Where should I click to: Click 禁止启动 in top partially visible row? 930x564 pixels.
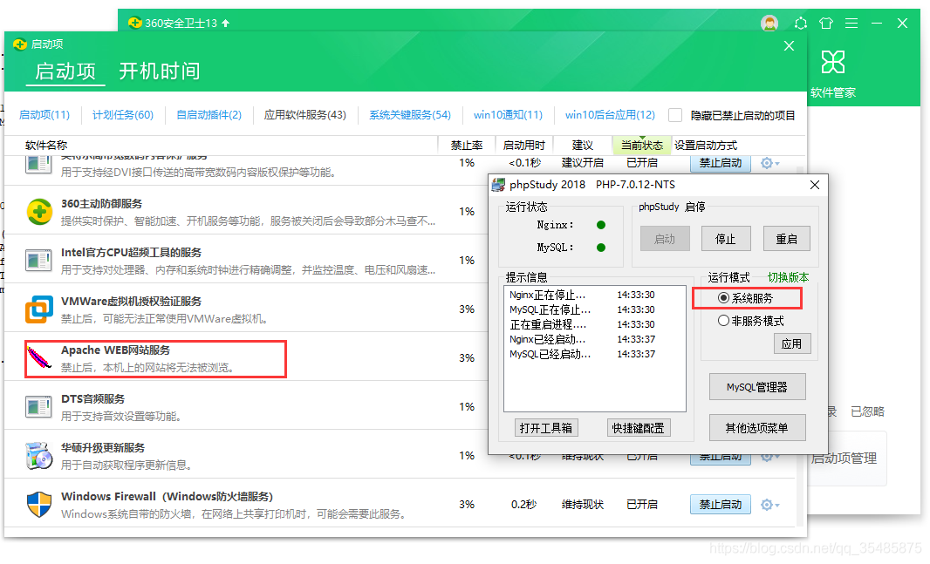720,163
